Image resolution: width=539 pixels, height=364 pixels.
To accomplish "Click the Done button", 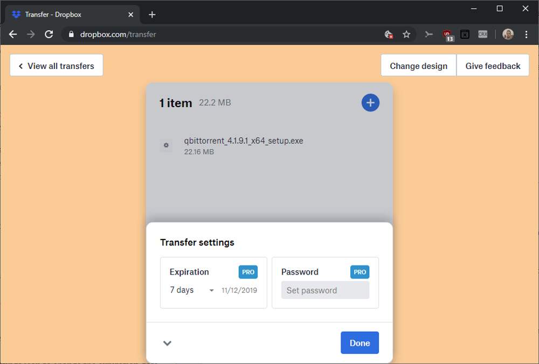I will [x=360, y=342].
